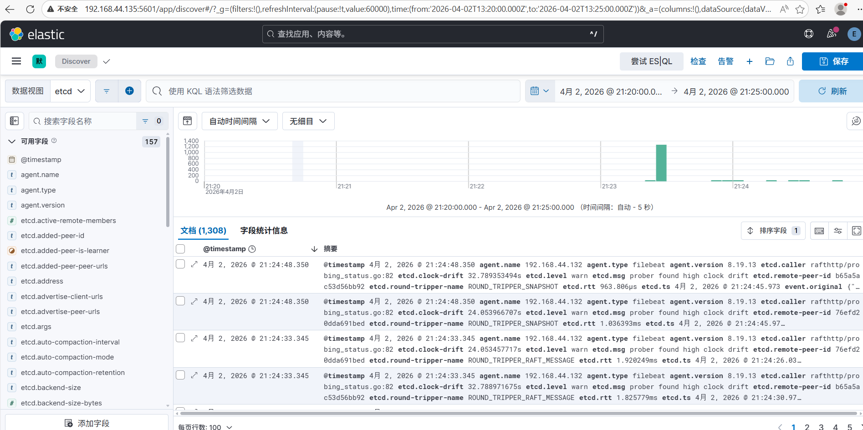Click the 添加字段 add field button
The image size is (863, 430).
pyautogui.click(x=87, y=423)
